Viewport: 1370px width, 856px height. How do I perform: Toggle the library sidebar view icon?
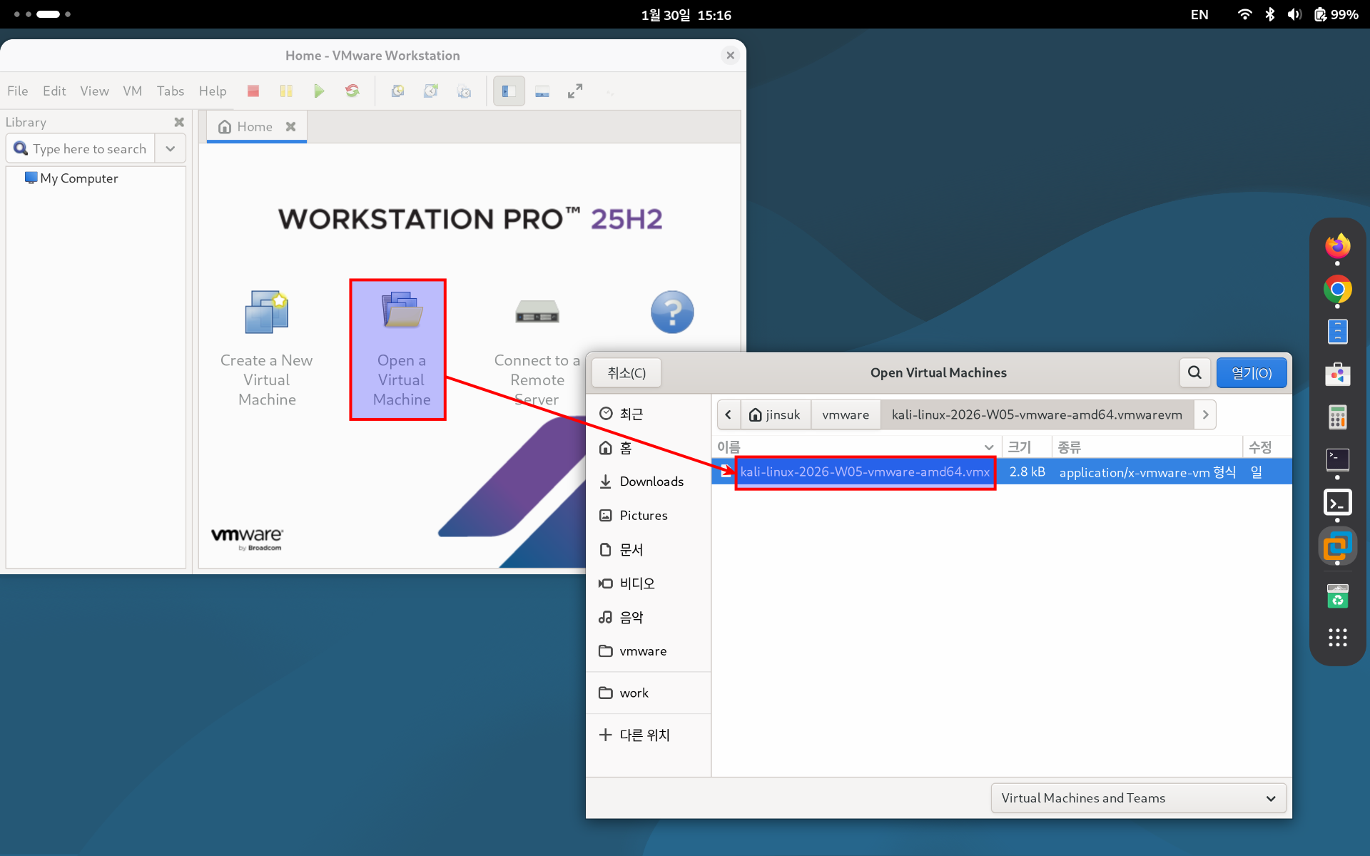[509, 91]
